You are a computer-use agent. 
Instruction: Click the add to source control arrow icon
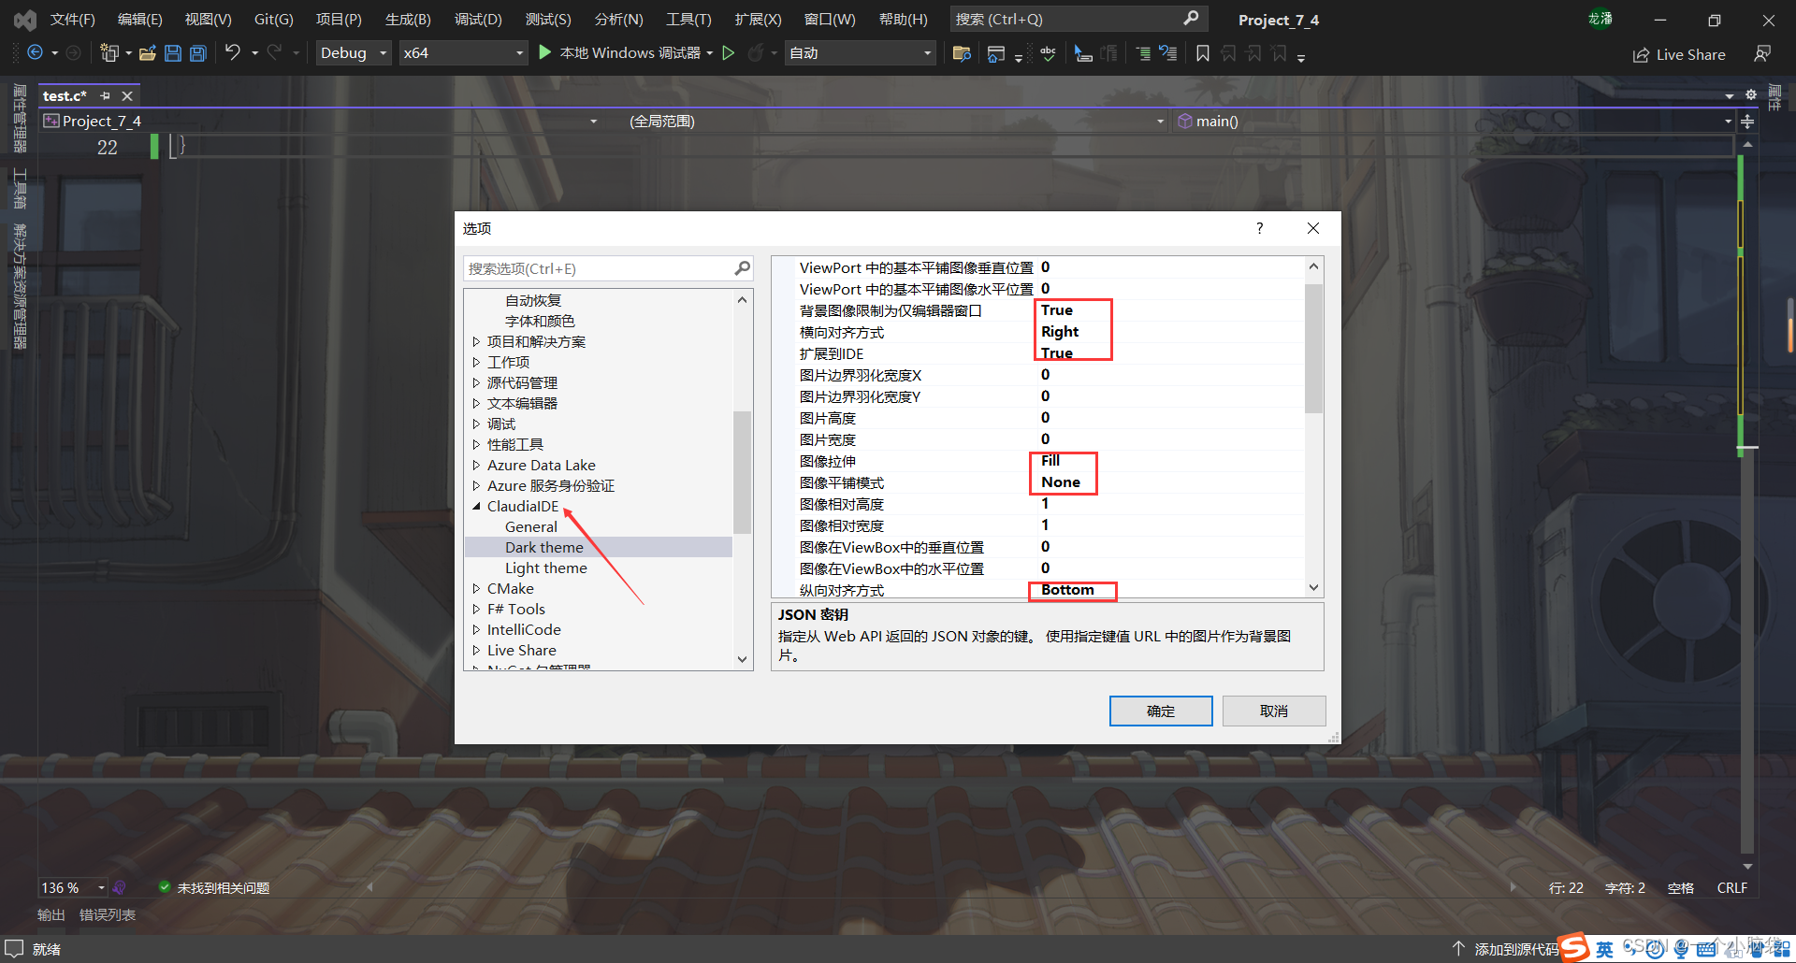tap(1458, 948)
